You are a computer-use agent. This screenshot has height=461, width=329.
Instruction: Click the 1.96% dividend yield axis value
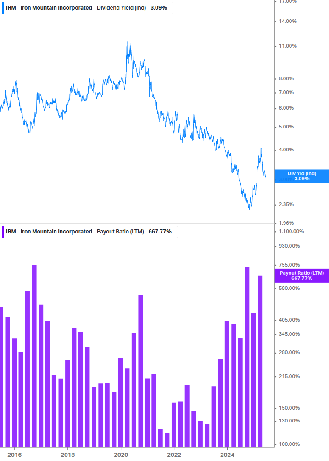pyautogui.click(x=286, y=223)
